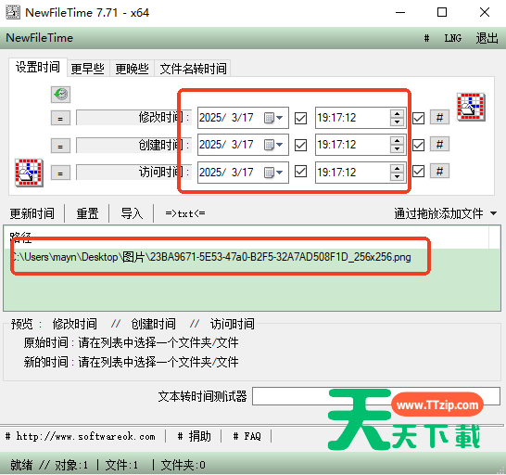Click the 更新时间 button
This screenshot has height=475, width=506.
[32, 213]
